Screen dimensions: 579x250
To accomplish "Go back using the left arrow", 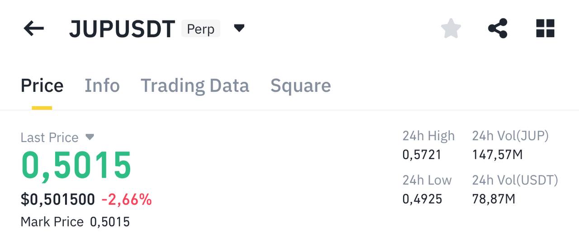I will (34, 29).
